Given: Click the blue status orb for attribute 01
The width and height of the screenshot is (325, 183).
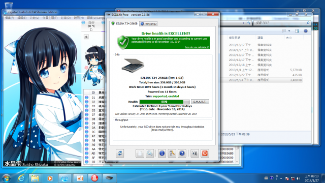Looking at the screenshot, I should point(87,97).
